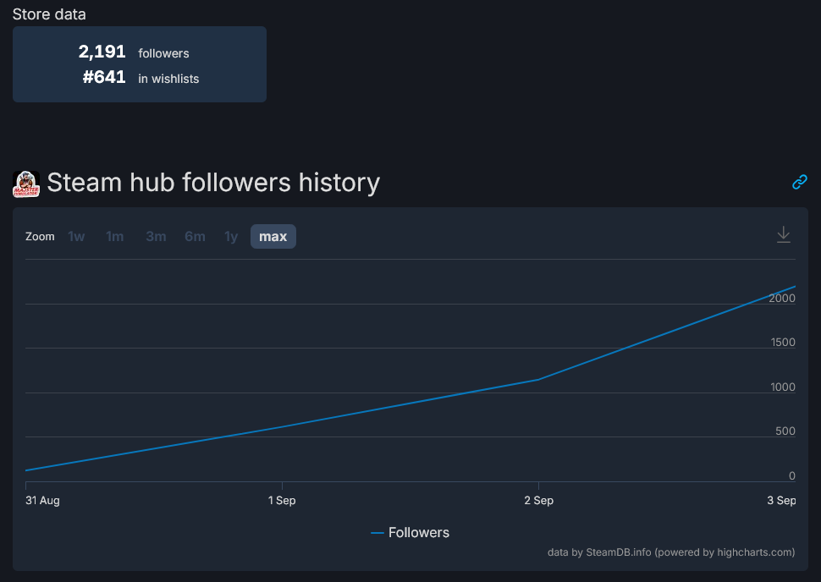Click the download chart icon

coord(784,234)
